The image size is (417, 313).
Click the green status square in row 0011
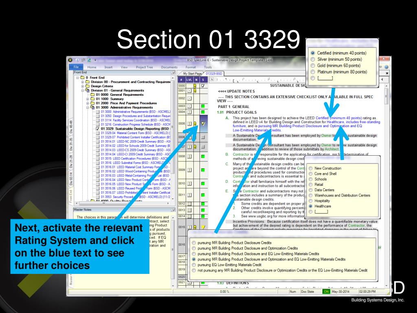pos(203,195)
